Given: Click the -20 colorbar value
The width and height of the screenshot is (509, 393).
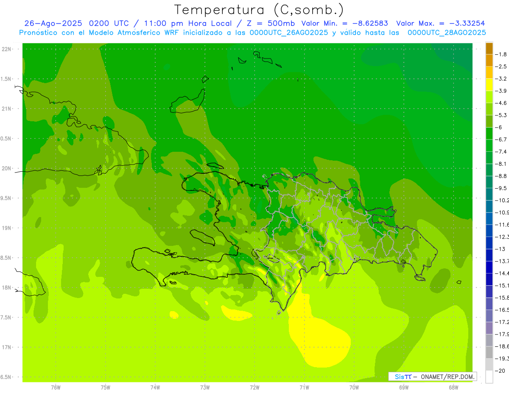Looking at the screenshot, I should pos(501,371).
